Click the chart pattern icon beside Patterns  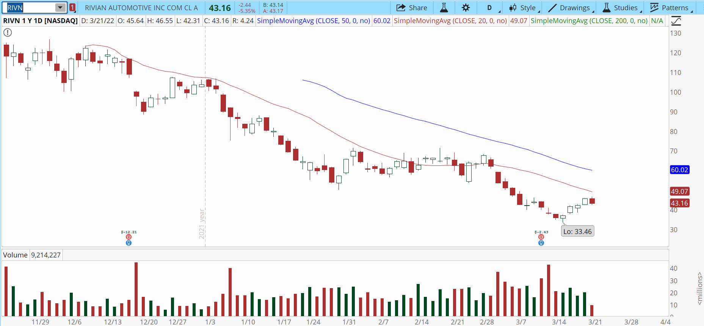[654, 8]
